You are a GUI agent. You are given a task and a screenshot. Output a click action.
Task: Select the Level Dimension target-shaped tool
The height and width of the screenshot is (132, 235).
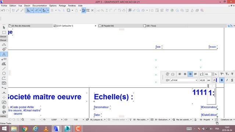(x=4, y=49)
